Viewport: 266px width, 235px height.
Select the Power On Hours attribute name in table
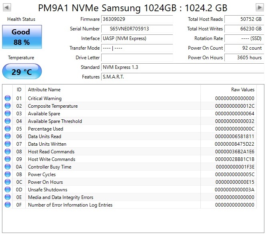pyautogui.click(x=45, y=182)
